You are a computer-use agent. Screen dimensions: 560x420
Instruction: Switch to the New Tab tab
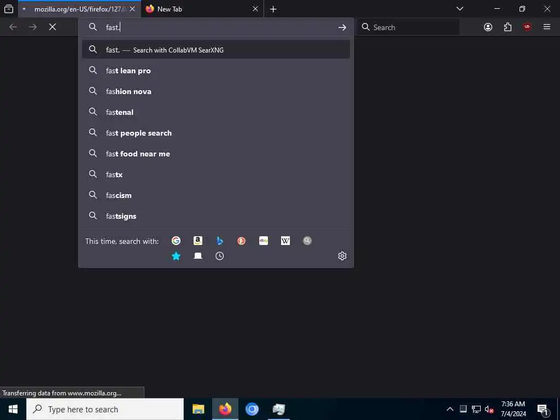pos(203,9)
